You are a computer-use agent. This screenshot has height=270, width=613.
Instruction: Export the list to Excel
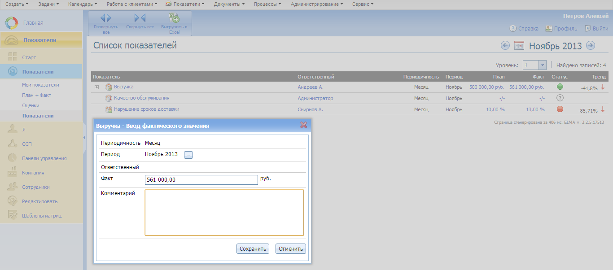[174, 18]
